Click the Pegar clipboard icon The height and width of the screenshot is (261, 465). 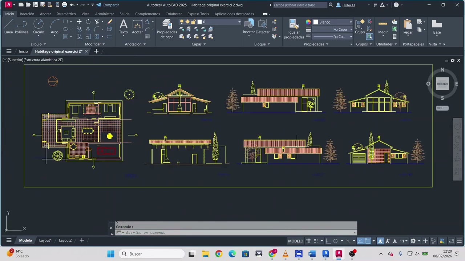(x=408, y=27)
